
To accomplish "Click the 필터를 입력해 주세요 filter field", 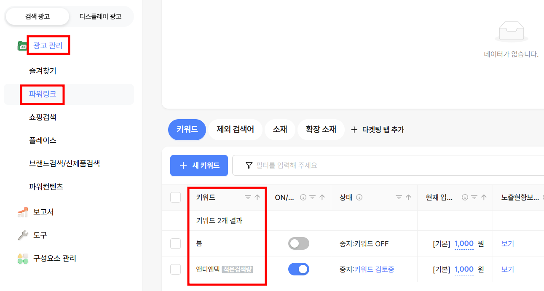I will [x=388, y=166].
